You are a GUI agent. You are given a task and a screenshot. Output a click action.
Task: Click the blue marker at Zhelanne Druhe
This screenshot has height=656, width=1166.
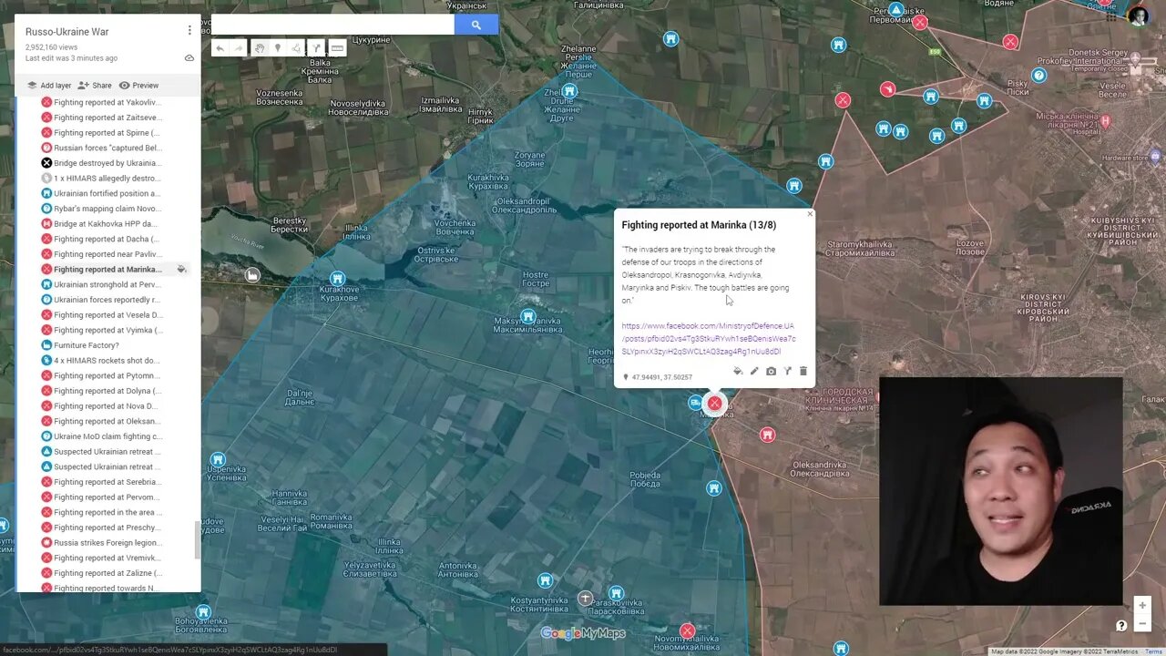coord(569,91)
